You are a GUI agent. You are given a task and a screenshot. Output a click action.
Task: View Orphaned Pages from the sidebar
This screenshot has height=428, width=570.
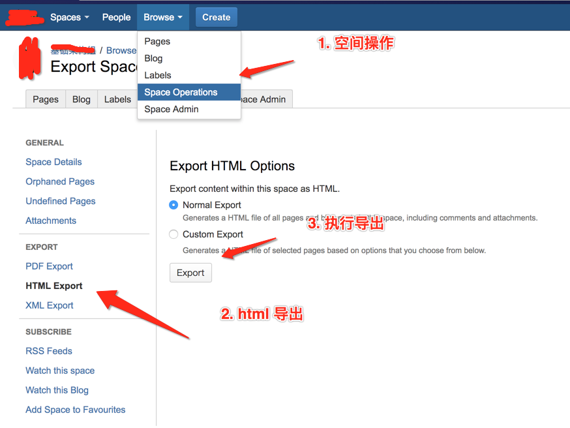tap(59, 181)
